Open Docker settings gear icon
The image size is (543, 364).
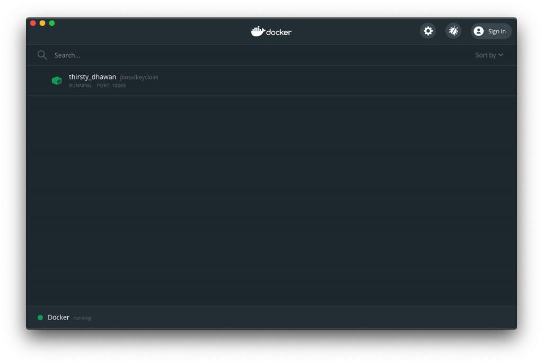pos(428,31)
